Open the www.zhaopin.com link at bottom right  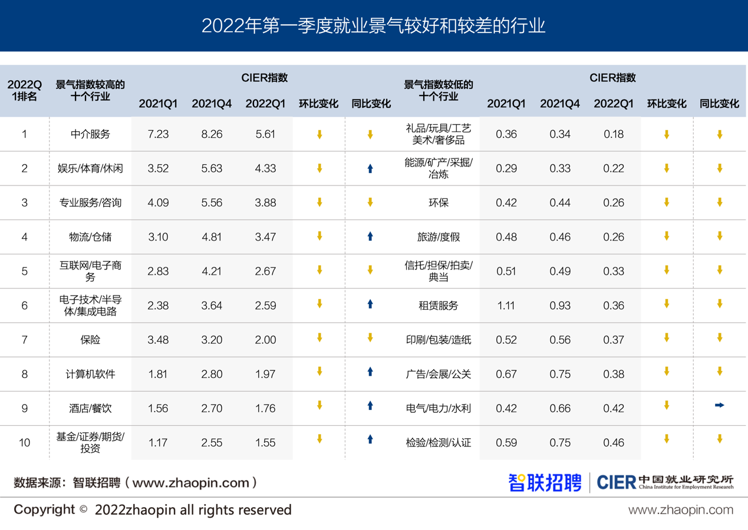[680, 510]
